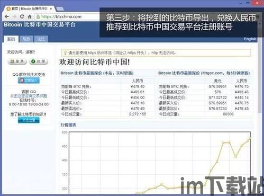
Task: Click the ¥485.01 today's high price
Action: [x=138, y=92]
